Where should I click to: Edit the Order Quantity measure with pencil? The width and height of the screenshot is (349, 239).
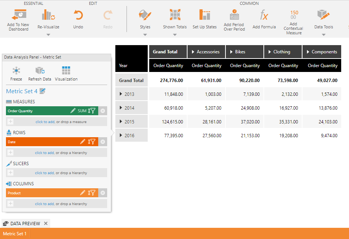pos(73,111)
